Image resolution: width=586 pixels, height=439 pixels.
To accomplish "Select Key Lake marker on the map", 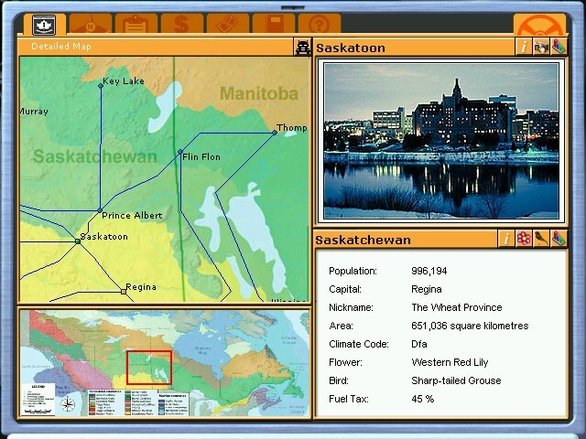I will (x=101, y=86).
